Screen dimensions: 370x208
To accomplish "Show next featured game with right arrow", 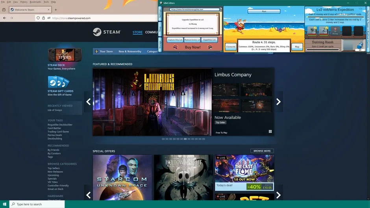I will (x=278, y=102).
